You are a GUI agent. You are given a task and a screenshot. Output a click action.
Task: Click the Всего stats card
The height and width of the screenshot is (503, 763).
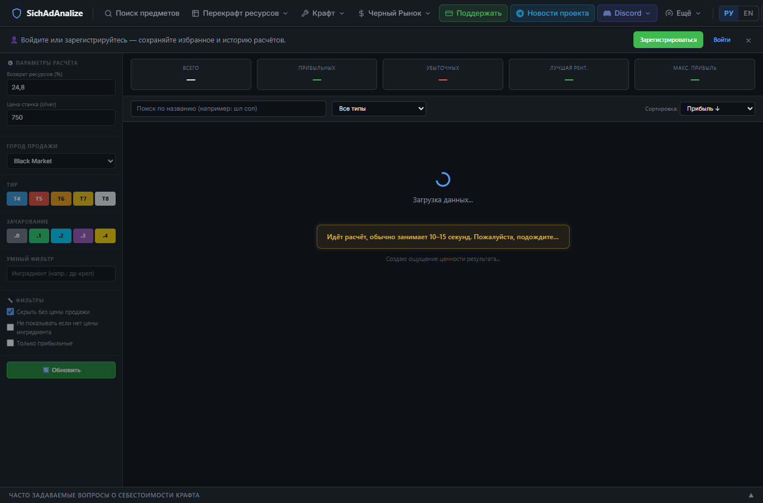click(x=191, y=74)
